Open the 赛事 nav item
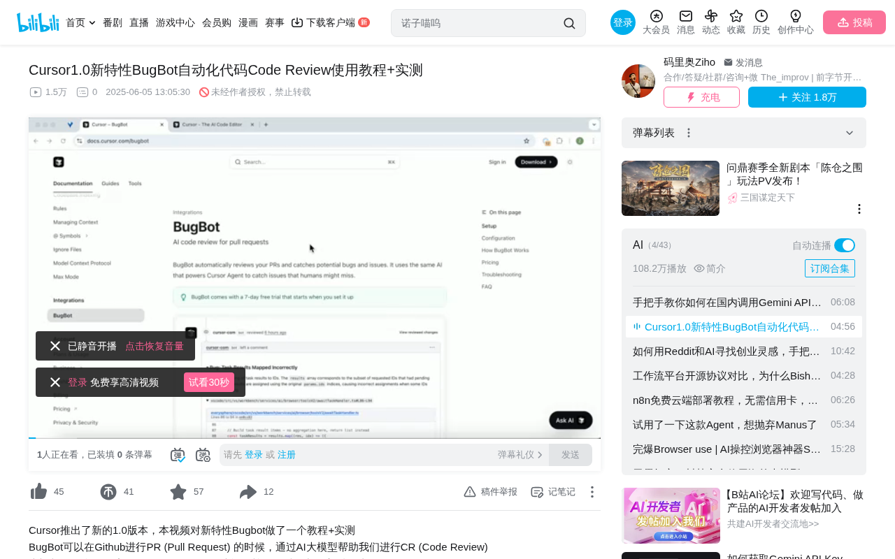 [275, 22]
